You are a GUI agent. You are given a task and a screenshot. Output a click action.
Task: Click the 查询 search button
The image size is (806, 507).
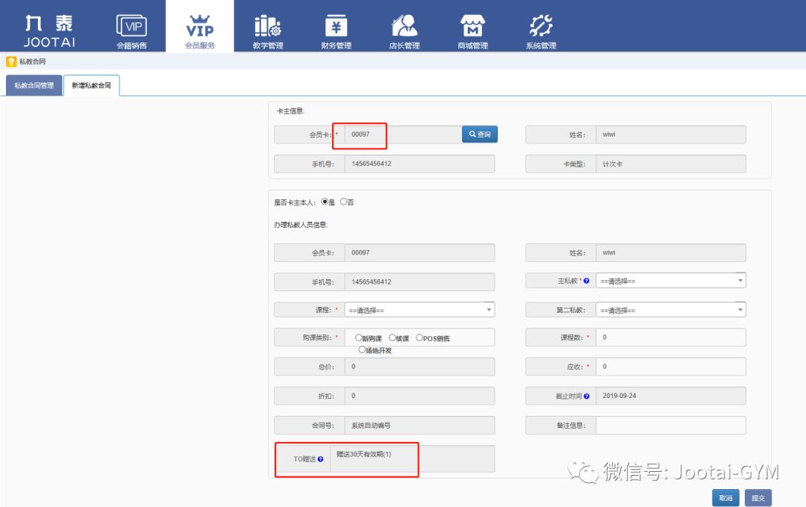(479, 134)
